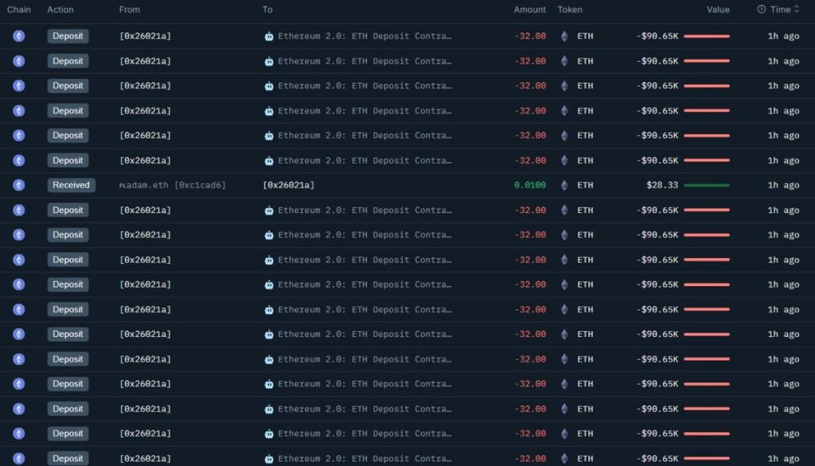The width and height of the screenshot is (815, 466).
Task: Click the red value bar on the first Deposit row
Action: tap(708, 36)
